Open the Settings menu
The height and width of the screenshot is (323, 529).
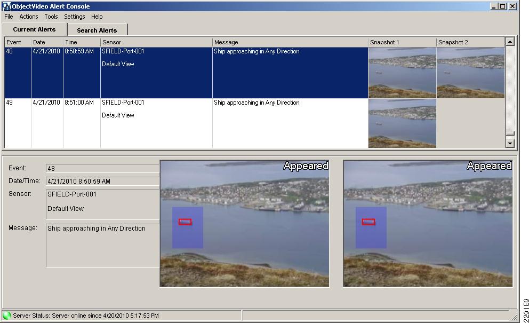(75, 17)
